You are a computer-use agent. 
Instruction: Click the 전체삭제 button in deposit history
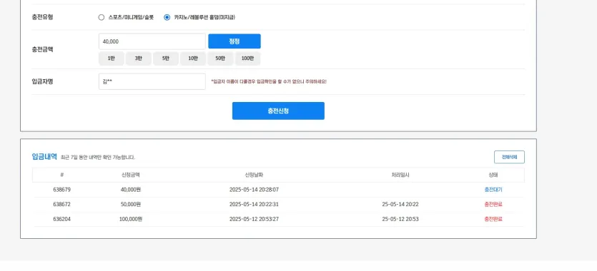509,157
